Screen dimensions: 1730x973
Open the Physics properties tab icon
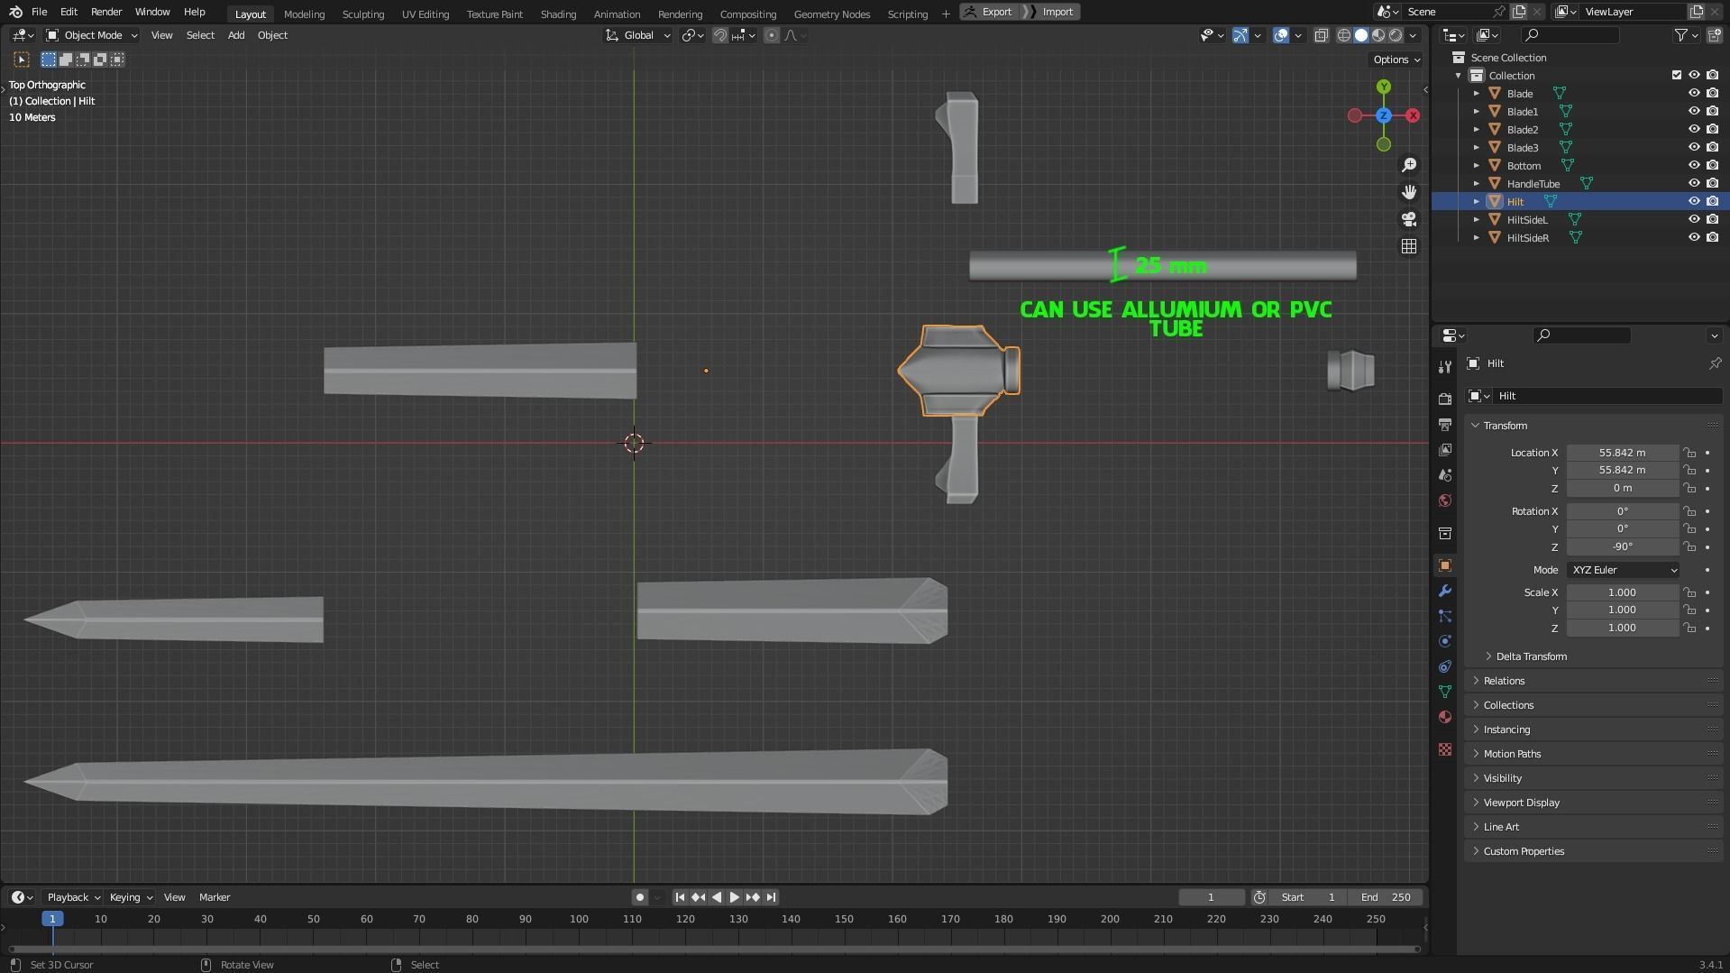coord(1445,641)
